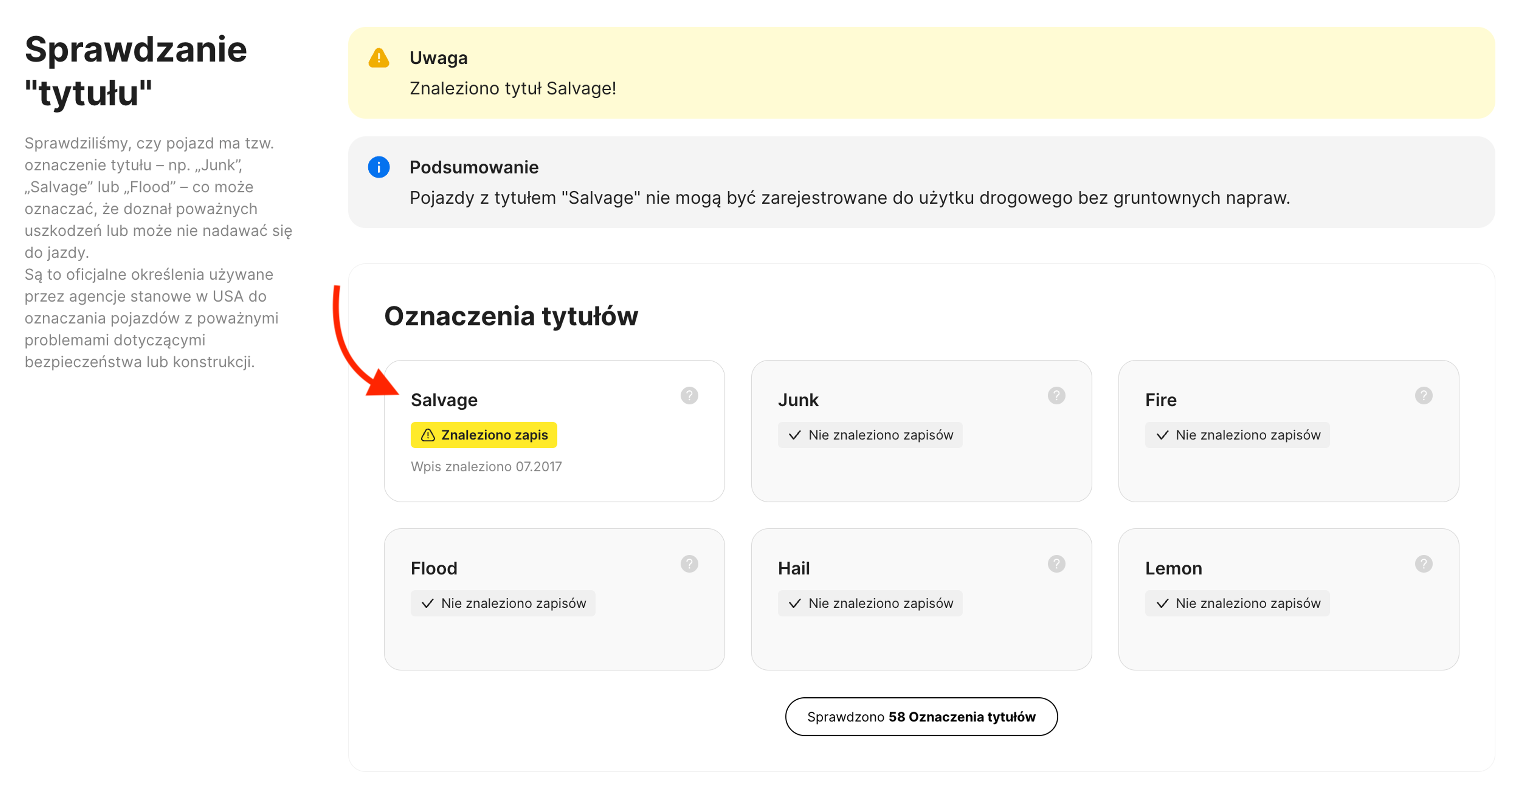Open help for the Flood title marker
1522x790 pixels.
point(689,564)
